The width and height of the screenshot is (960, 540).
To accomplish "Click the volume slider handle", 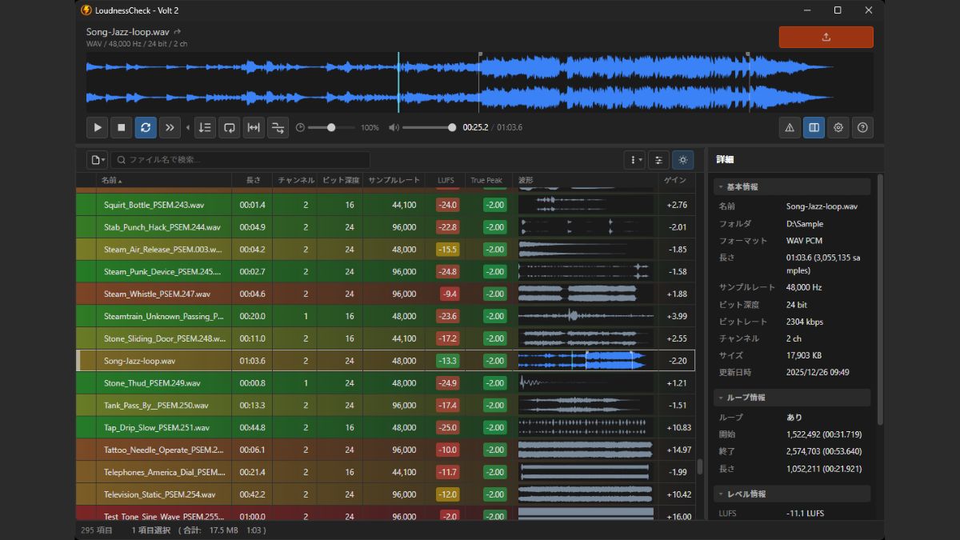I will [452, 127].
